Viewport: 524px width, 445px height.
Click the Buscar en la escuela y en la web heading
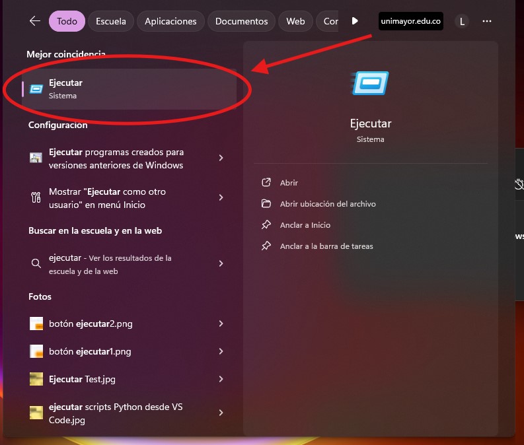[x=95, y=230]
